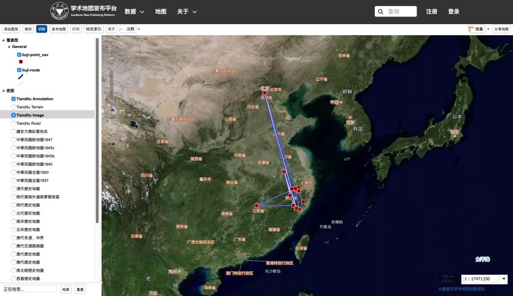The image size is (513, 296).
Task: Open the 关于 menu in header
Action: pos(187,11)
